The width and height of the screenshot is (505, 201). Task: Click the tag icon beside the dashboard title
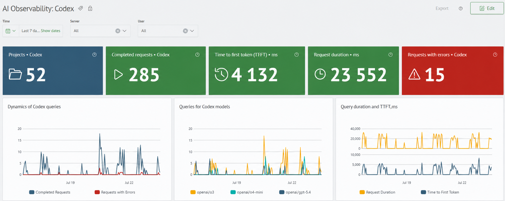[x=80, y=8]
